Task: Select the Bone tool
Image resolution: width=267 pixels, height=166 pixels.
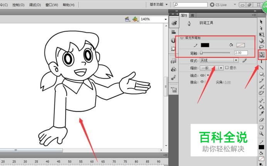Action: coord(261,100)
